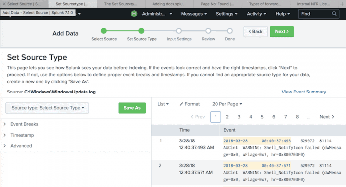Viewport: 346px width, 187px height.
Task: Click the Done step circle
Action: click(230, 31)
